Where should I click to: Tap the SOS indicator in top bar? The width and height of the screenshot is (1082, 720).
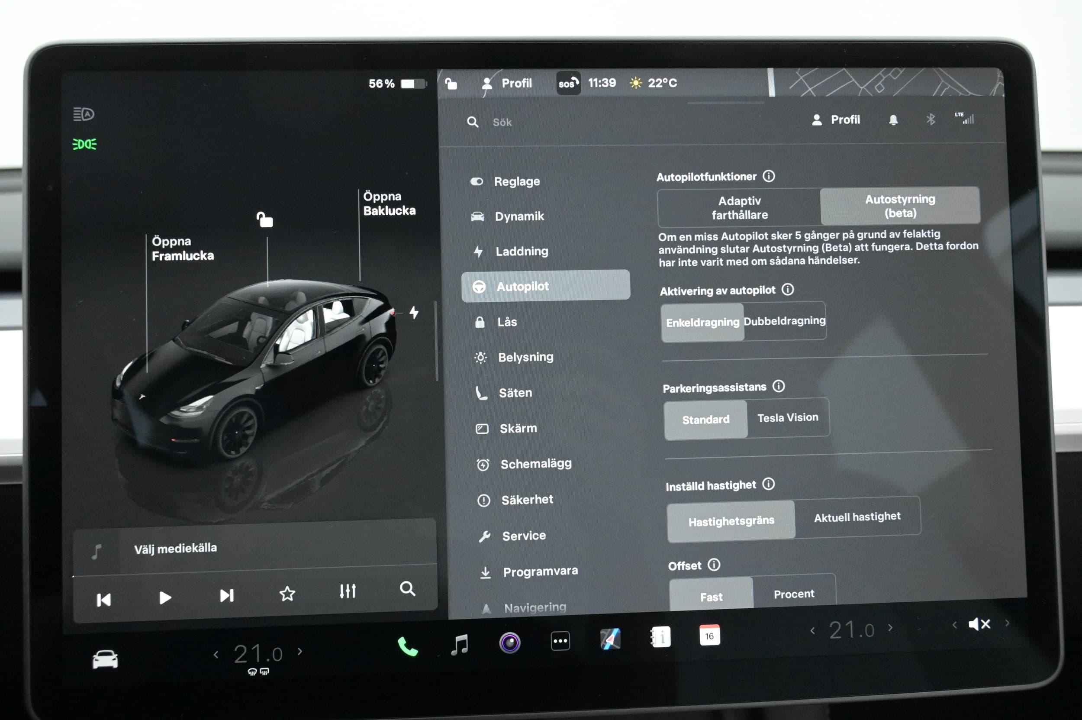tap(568, 83)
